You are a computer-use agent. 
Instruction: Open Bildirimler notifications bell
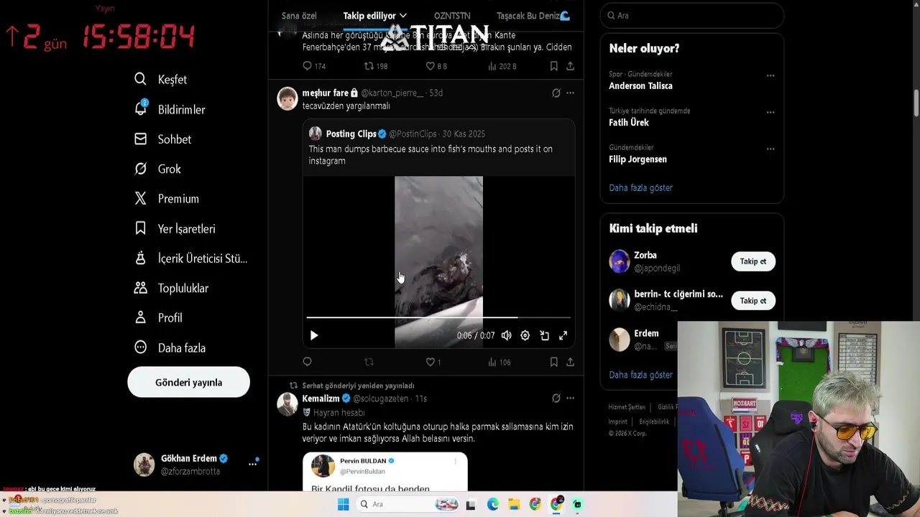pyautogui.click(x=170, y=109)
